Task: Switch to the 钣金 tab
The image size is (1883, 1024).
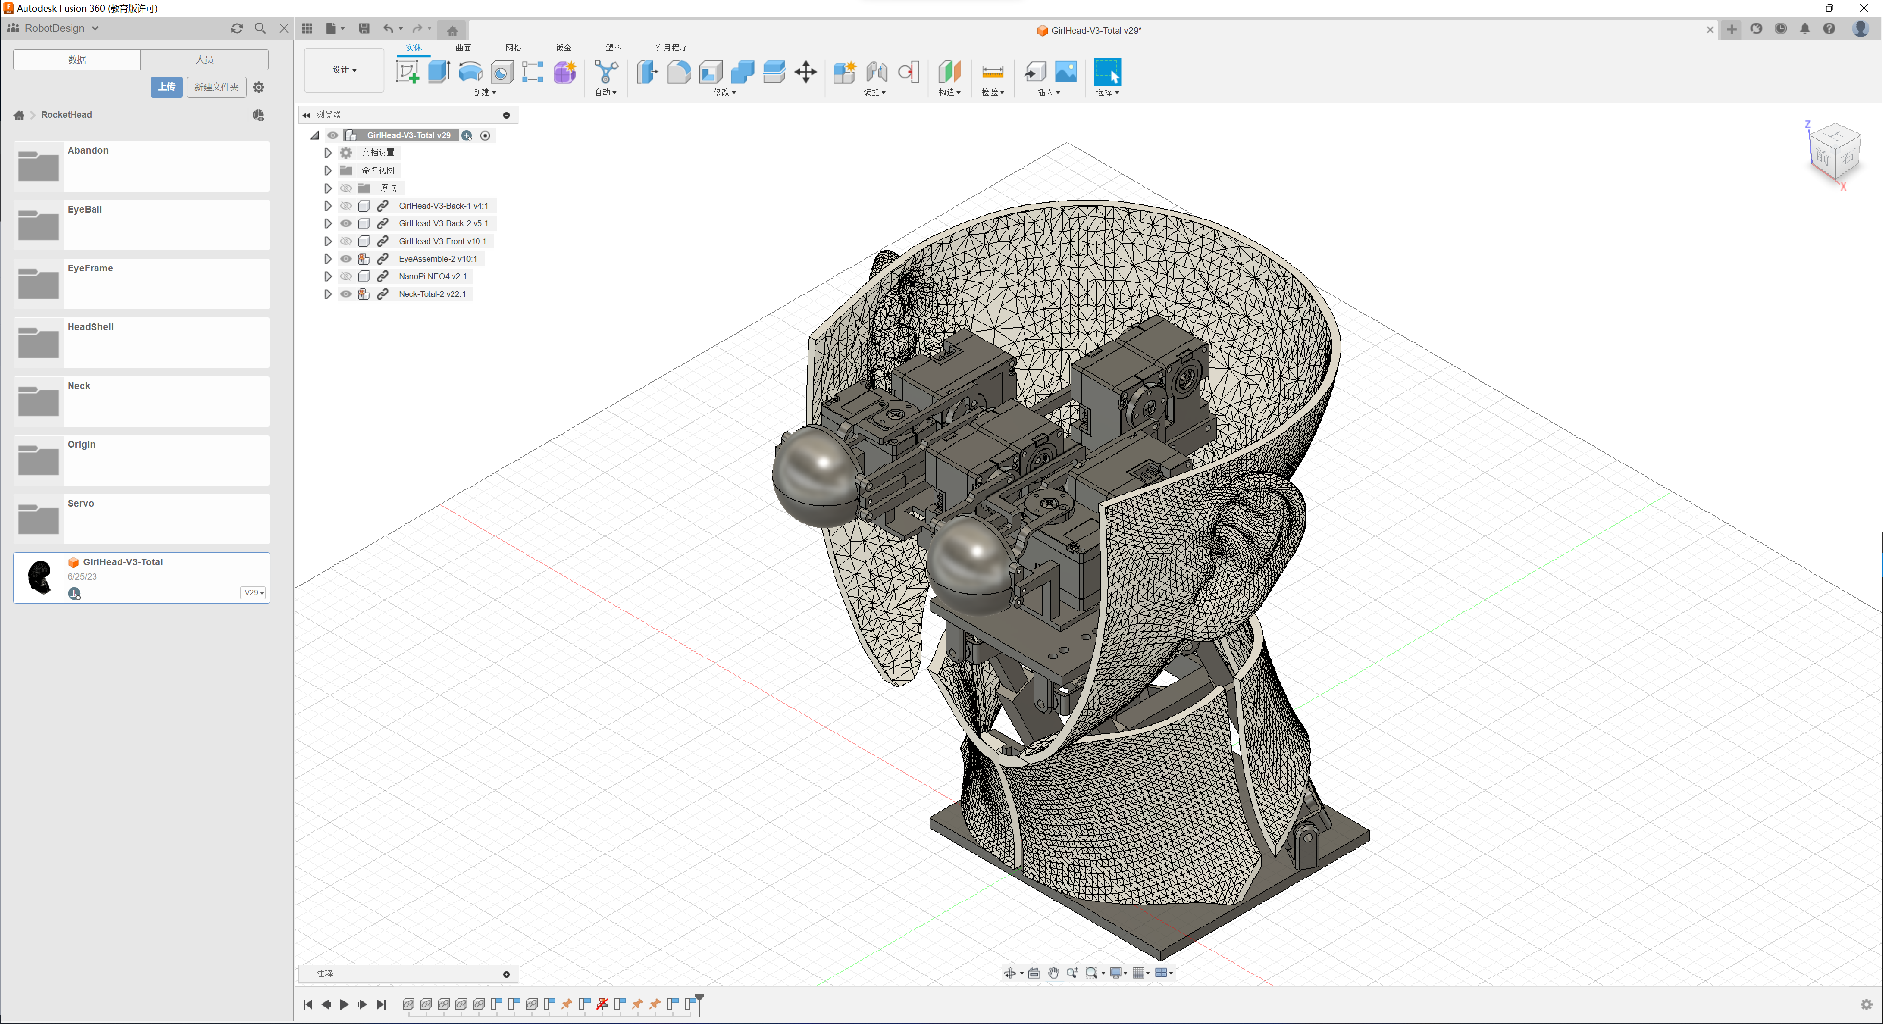Action: point(563,48)
